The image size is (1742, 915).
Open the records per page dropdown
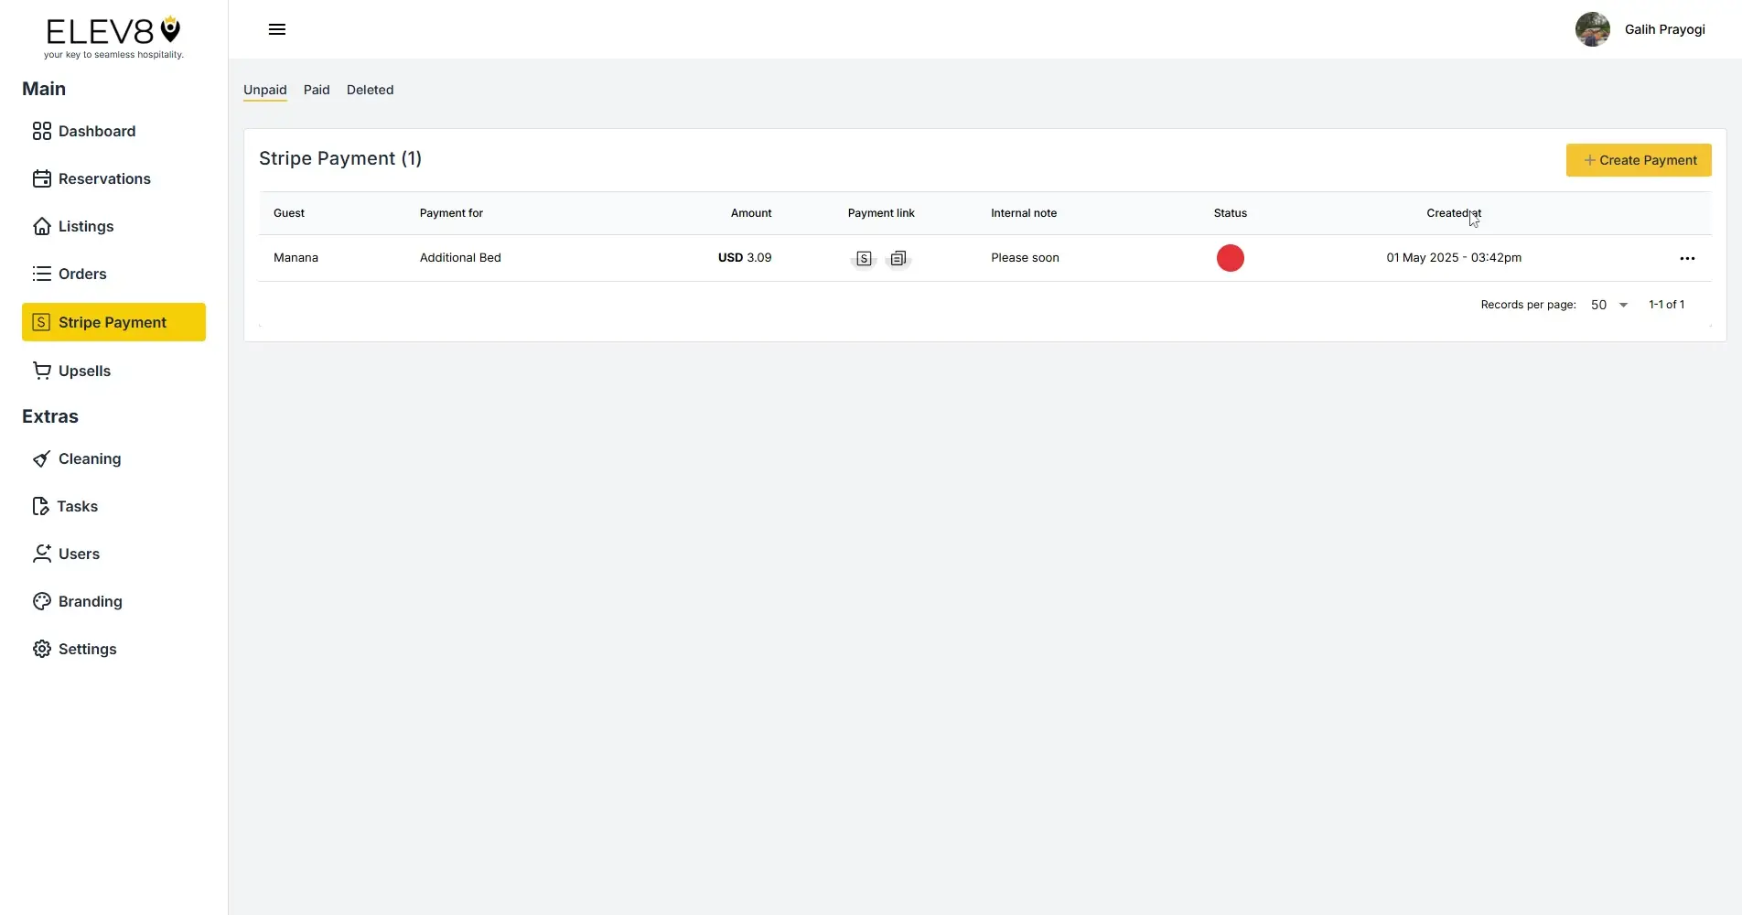point(1609,304)
